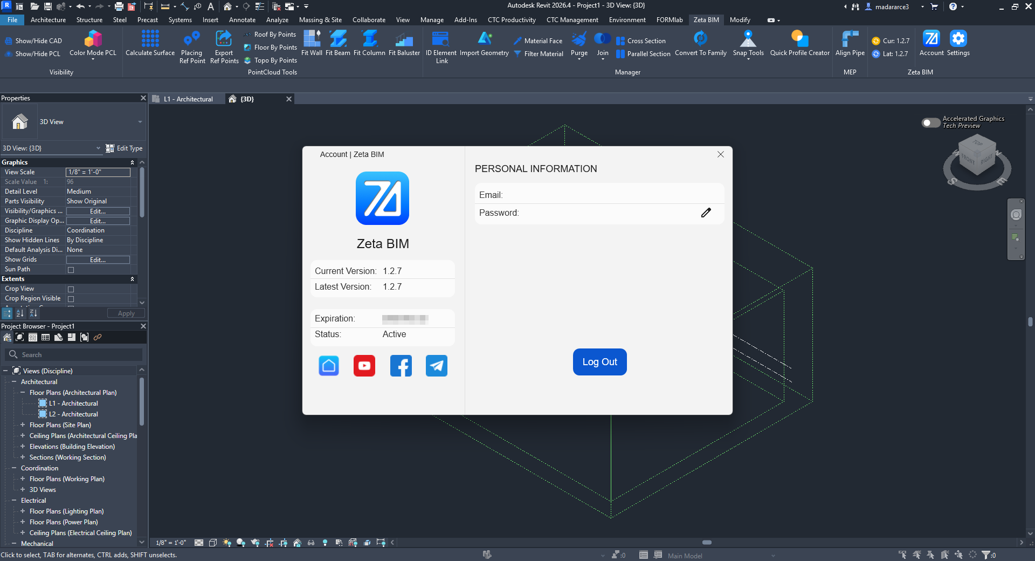The height and width of the screenshot is (561, 1035).
Task: Edit the password with pencil icon
Action: pos(706,213)
